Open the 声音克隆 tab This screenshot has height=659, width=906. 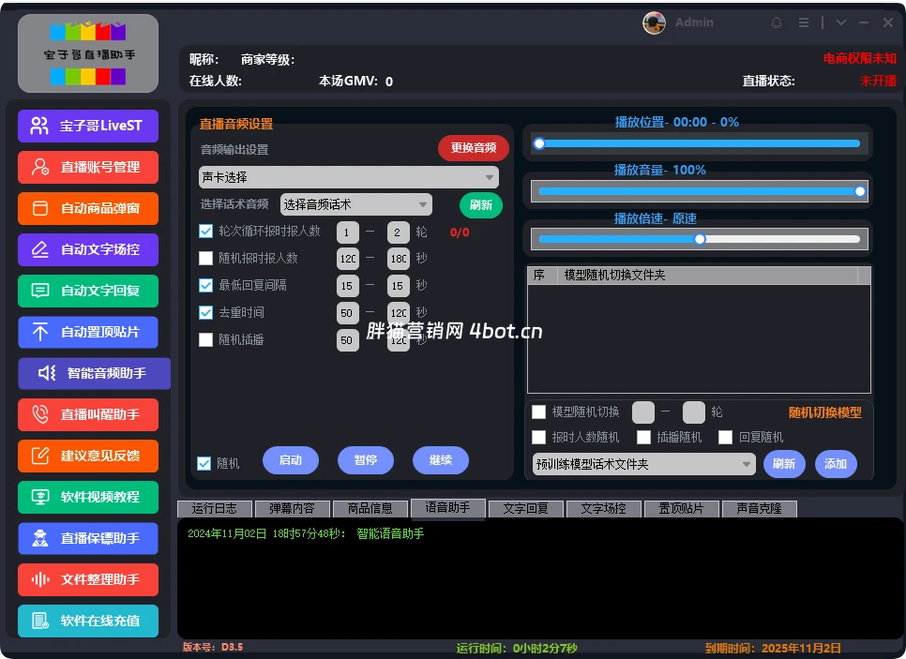[x=760, y=509]
